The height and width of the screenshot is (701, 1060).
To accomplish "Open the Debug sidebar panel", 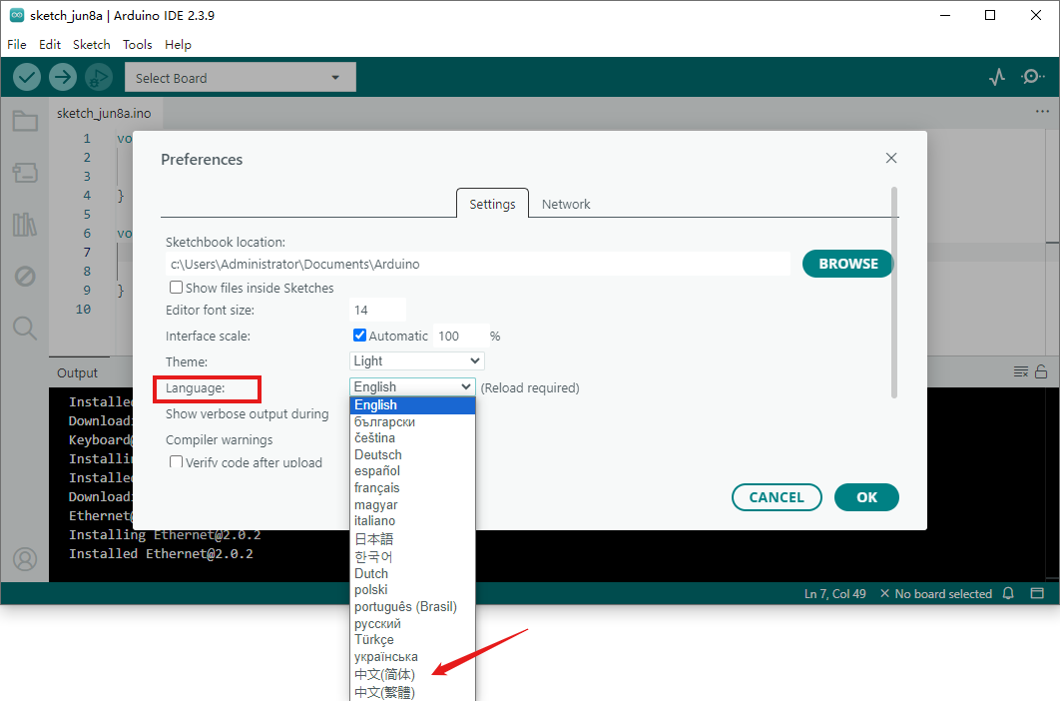I will (25, 276).
